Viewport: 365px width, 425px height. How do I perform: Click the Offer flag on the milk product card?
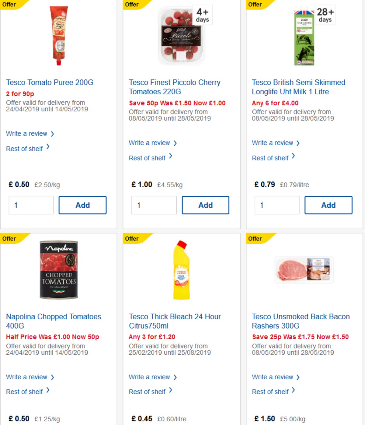[255, 5]
